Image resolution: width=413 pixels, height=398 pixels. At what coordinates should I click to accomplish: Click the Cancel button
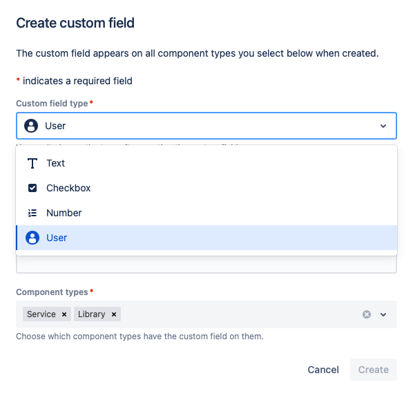point(323,370)
